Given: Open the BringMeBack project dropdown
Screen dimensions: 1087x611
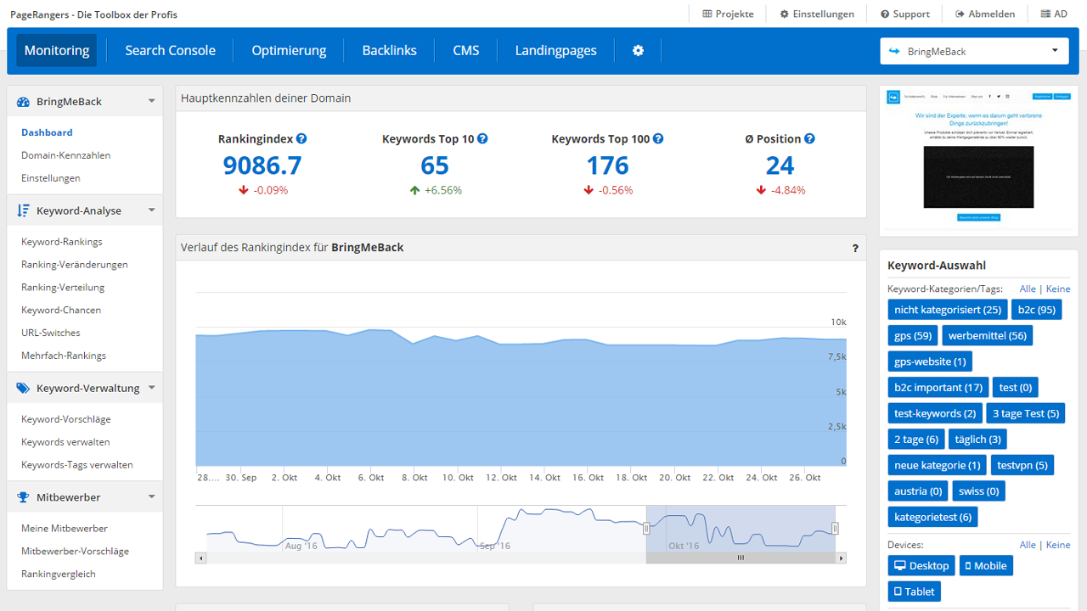Looking at the screenshot, I should click(973, 51).
